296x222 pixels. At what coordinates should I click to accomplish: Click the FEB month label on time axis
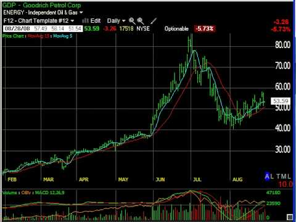12,179
